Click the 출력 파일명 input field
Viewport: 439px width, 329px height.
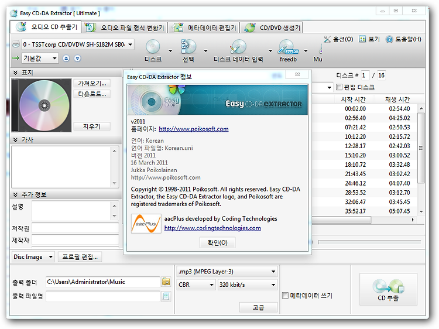coord(103,296)
